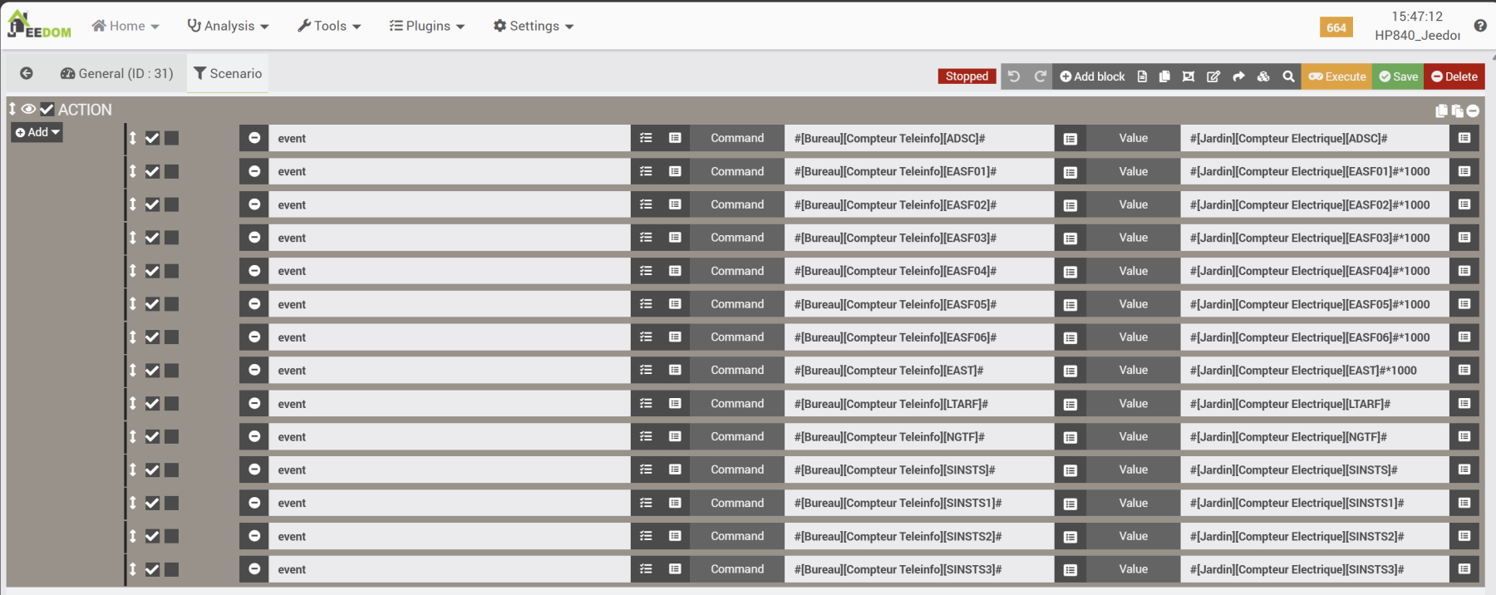The width and height of the screenshot is (1496, 595).
Task: Open the Add dropdown in ACTION block
Action: (x=37, y=132)
